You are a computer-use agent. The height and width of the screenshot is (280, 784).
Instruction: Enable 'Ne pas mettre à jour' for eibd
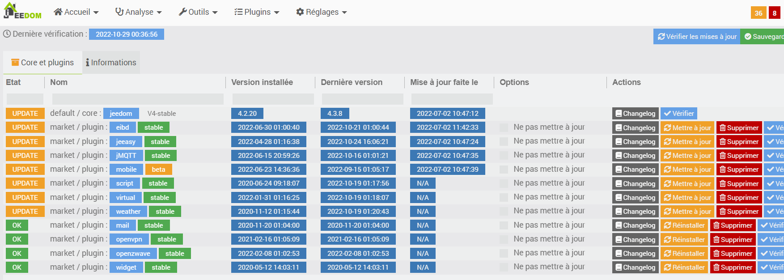click(504, 128)
